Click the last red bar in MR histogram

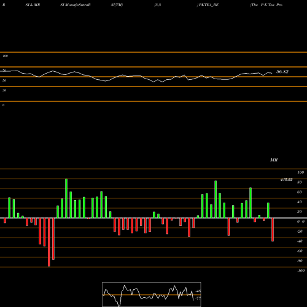pyautogui.click(x=273, y=230)
